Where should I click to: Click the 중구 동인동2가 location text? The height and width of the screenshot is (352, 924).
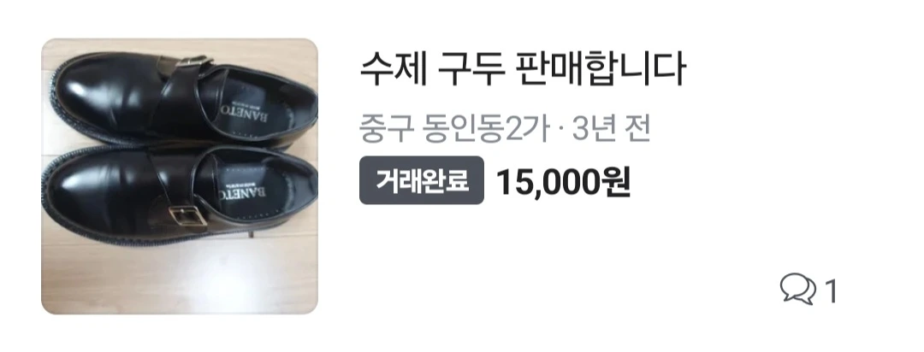(x=453, y=130)
